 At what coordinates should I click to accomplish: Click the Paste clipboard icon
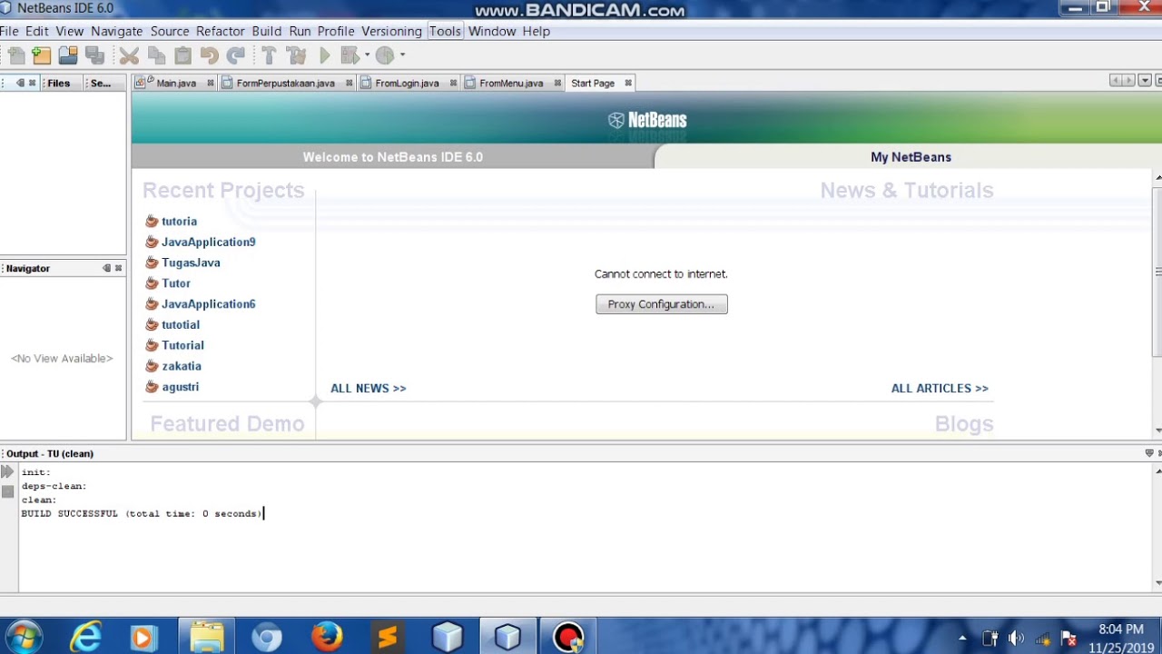[182, 56]
